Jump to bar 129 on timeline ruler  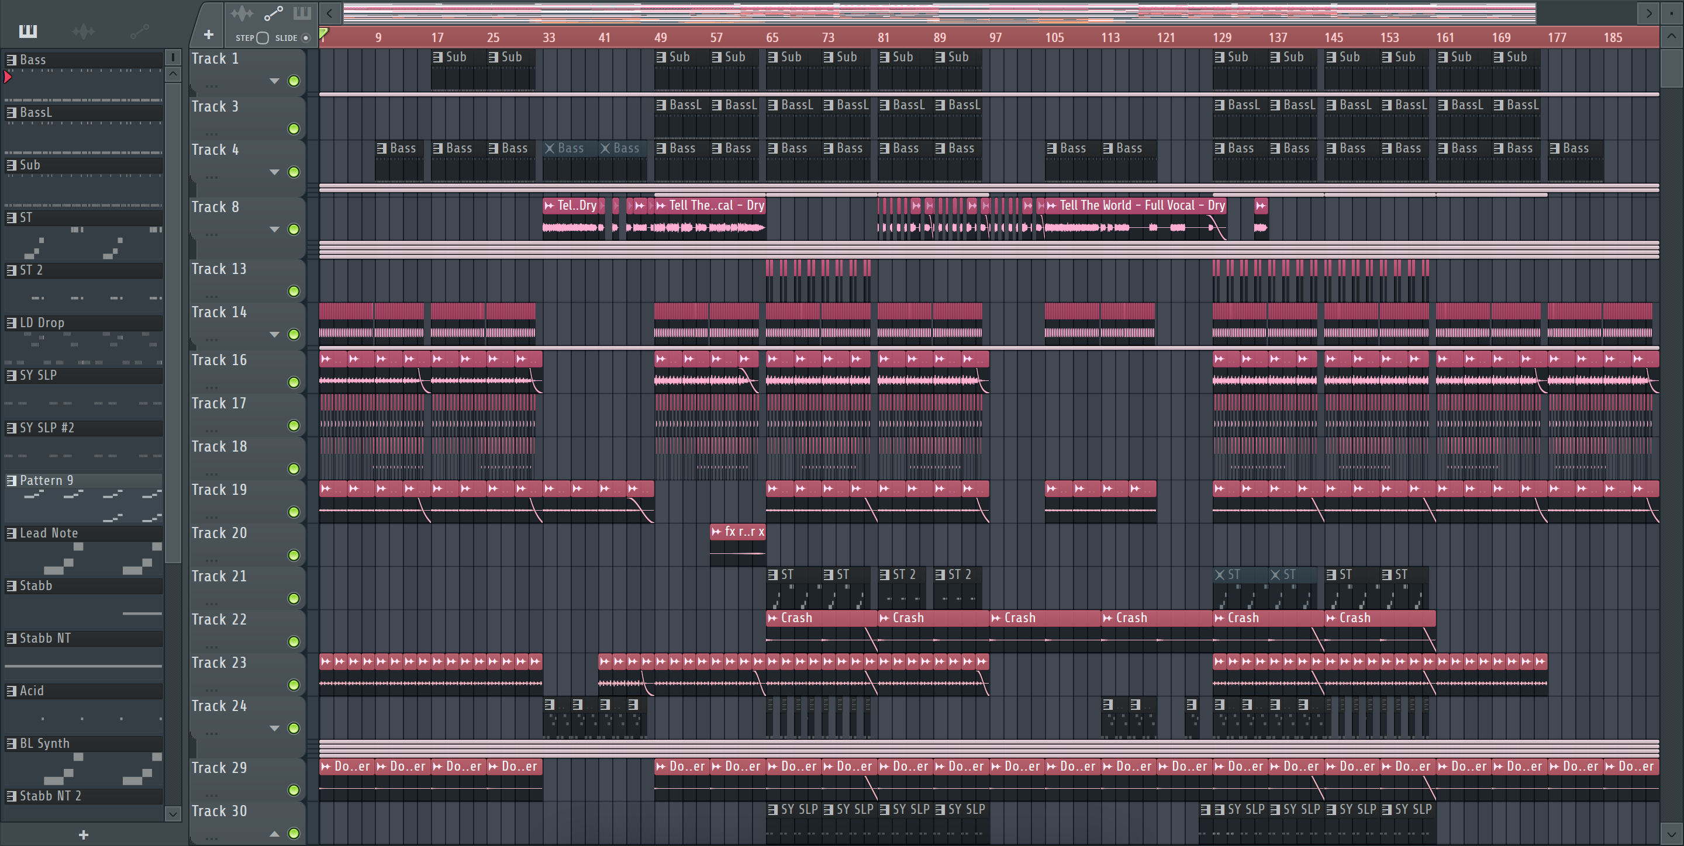point(1222,38)
